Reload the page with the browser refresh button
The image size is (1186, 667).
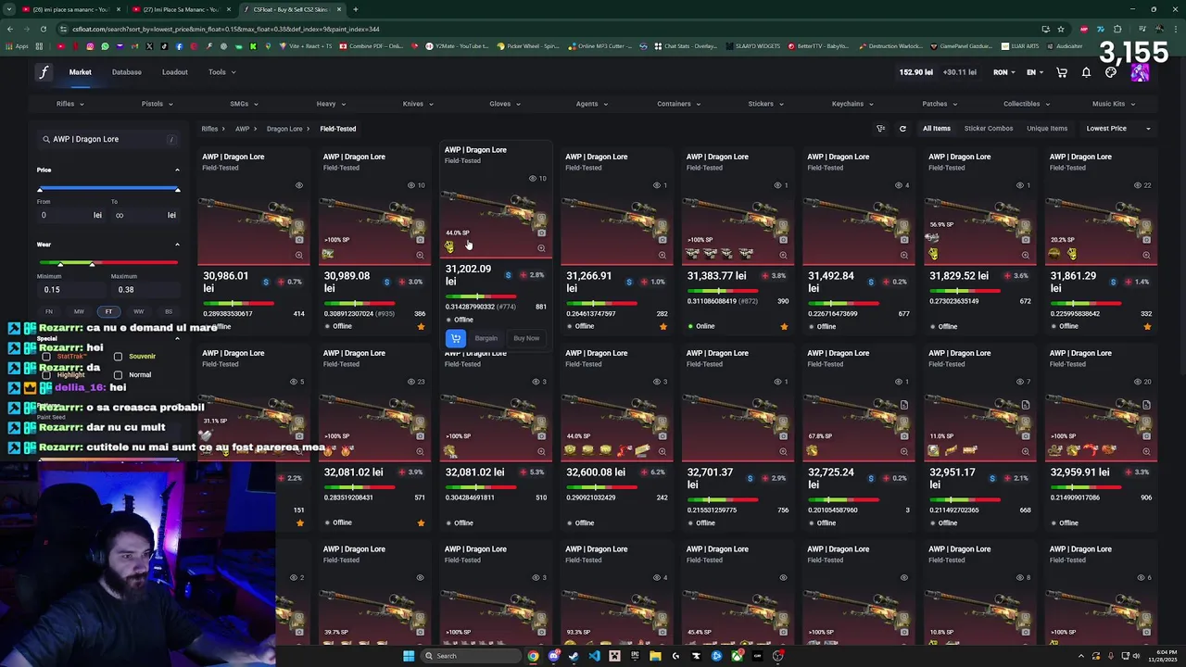click(x=43, y=29)
